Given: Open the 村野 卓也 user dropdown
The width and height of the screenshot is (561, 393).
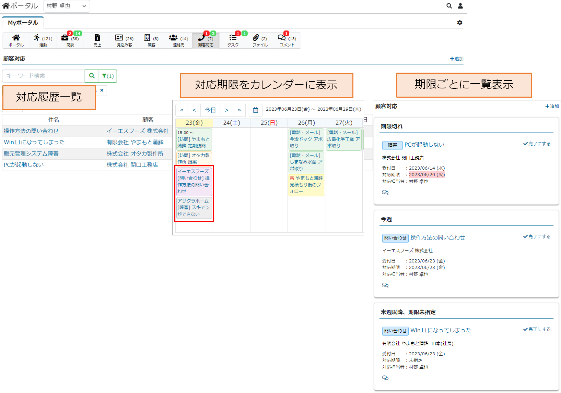Looking at the screenshot, I should pos(67,6).
